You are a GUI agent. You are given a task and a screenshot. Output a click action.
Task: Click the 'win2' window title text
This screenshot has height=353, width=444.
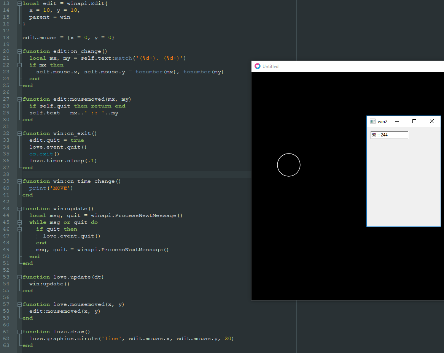[x=382, y=122]
